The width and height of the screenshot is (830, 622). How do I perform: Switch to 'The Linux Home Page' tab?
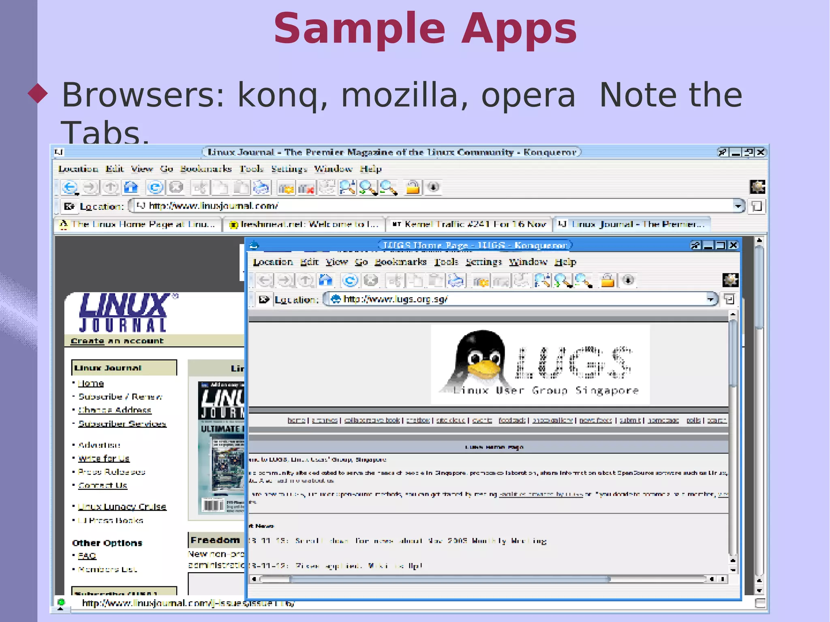[138, 224]
